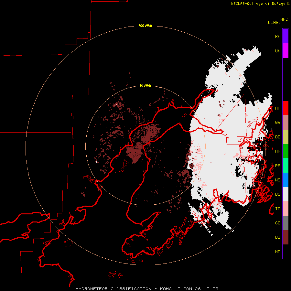291x291 pixels.
Task: Click the HA red legend swatch
Action: click(286, 108)
